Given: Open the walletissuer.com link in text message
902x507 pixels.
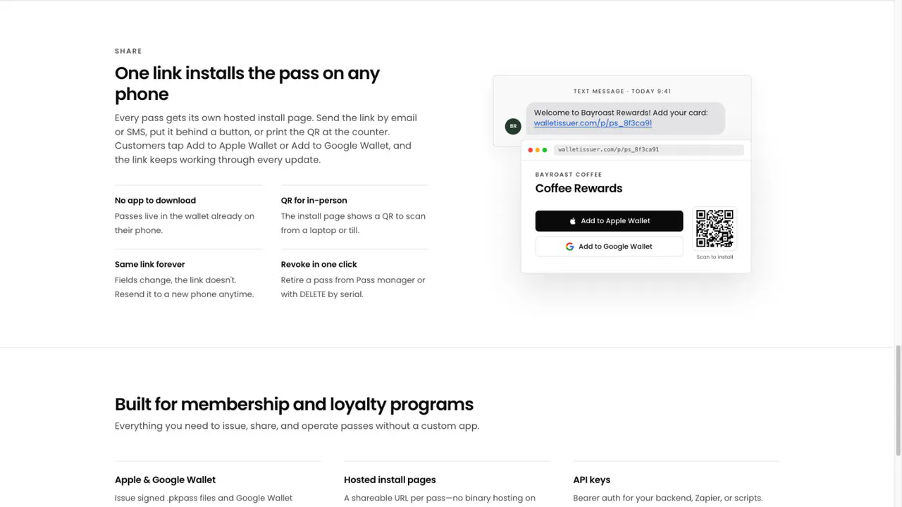Looking at the screenshot, I should (x=593, y=123).
